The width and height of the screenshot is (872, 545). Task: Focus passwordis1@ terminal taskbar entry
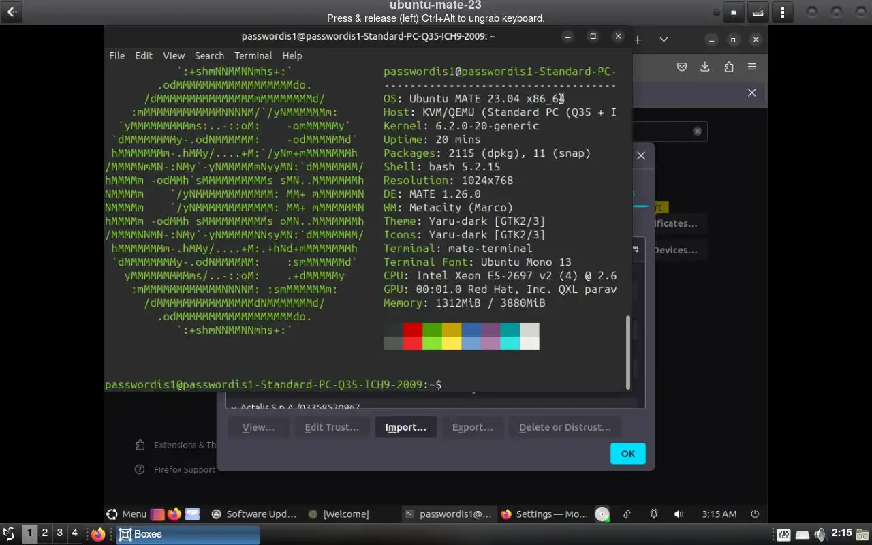coord(448,514)
